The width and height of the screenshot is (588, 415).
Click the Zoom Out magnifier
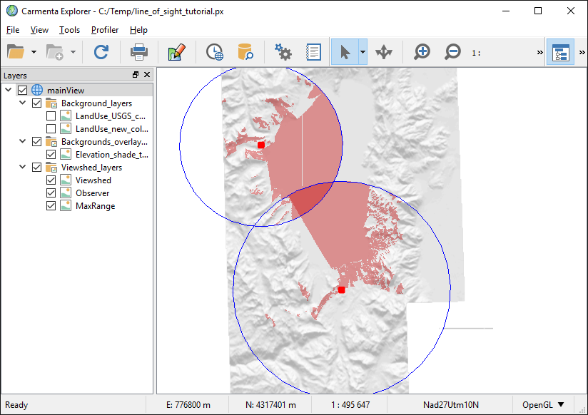click(452, 52)
